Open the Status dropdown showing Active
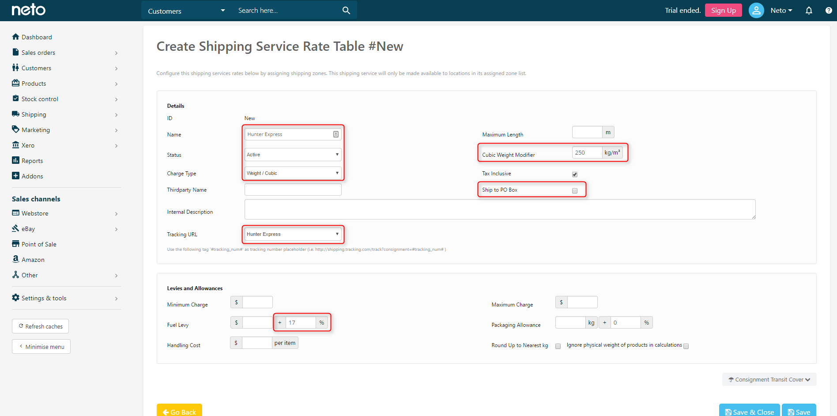 (293, 155)
